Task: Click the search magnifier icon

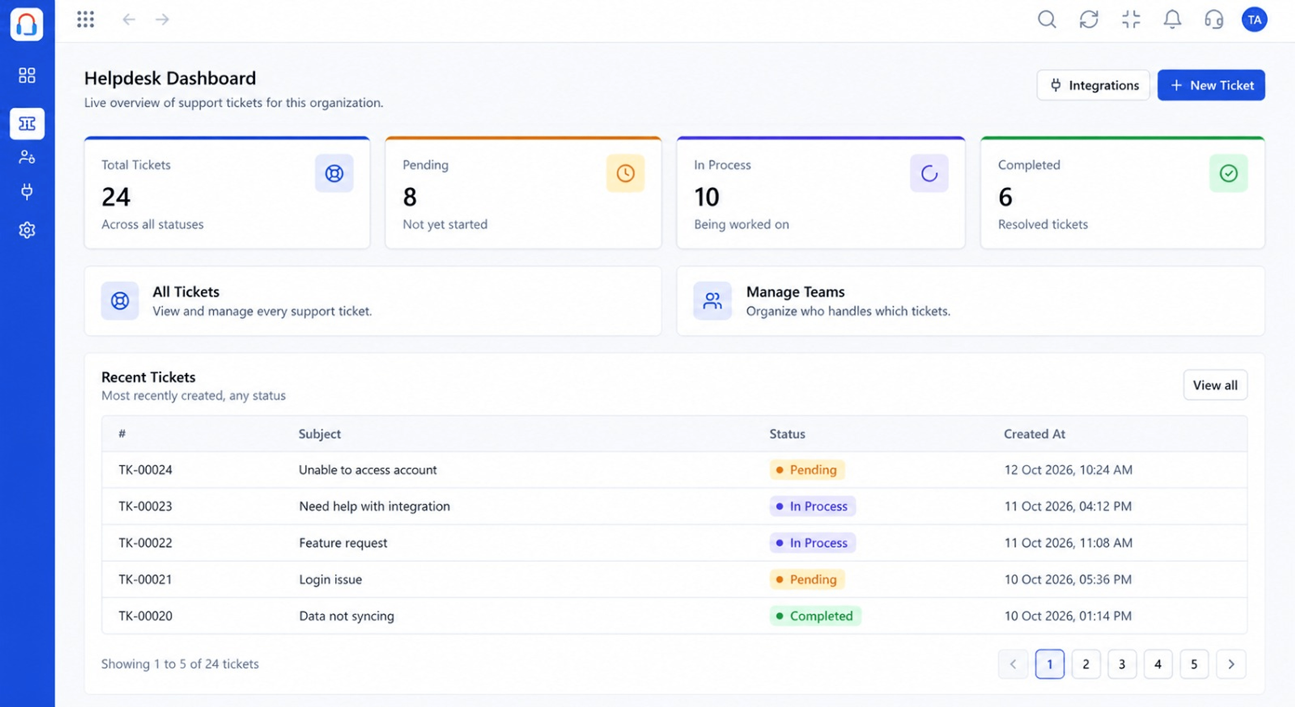Action: coord(1047,19)
